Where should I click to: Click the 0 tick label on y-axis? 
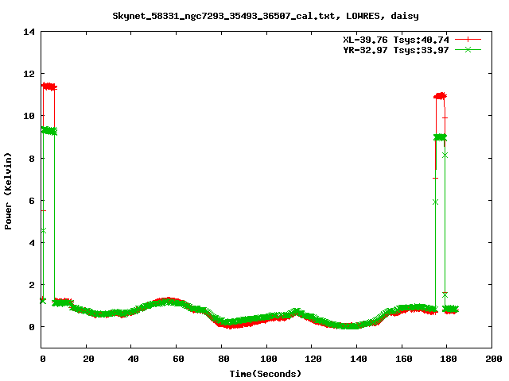point(32,327)
